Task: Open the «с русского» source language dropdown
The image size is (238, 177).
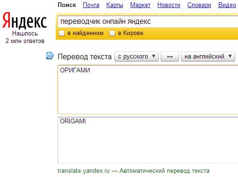Action: point(136,57)
